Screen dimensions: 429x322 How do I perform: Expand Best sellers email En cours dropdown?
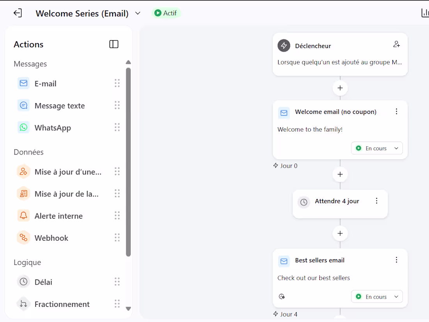point(377,297)
